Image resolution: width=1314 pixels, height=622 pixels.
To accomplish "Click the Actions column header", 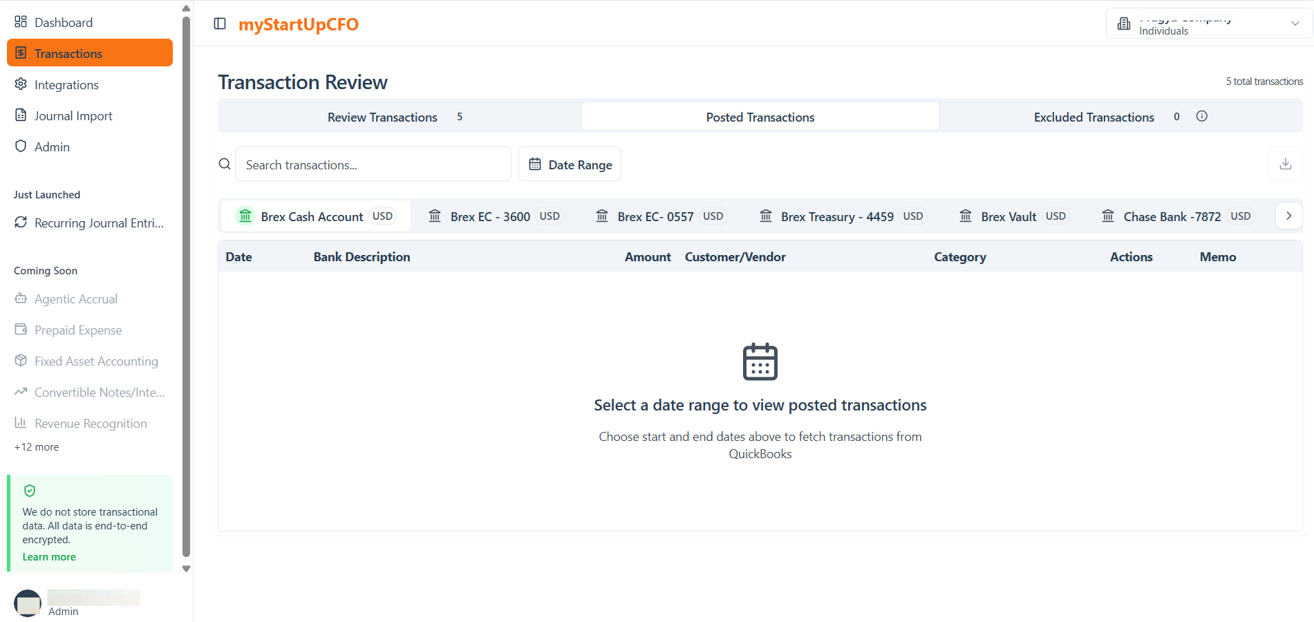I will [1132, 256].
